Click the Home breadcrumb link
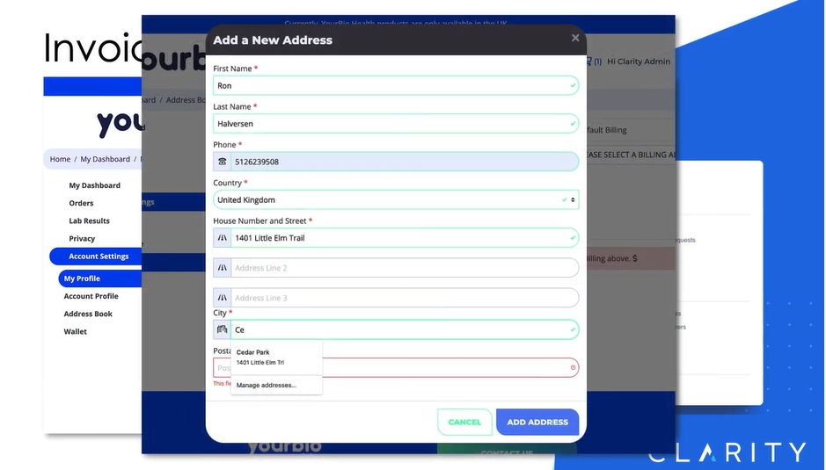The height and width of the screenshot is (470, 826). click(x=60, y=159)
